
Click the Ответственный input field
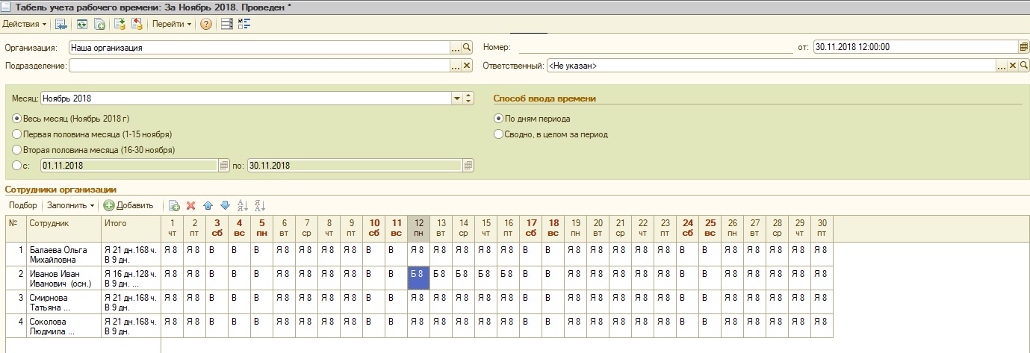771,66
